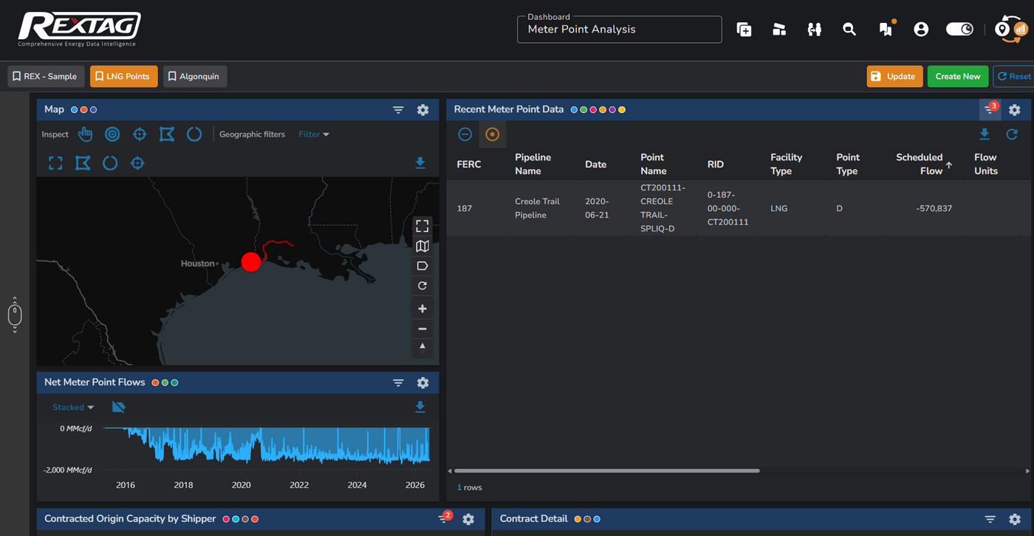This screenshot has height=536, width=1034.
Task: Zoom in on the map with plus
Action: [422, 309]
